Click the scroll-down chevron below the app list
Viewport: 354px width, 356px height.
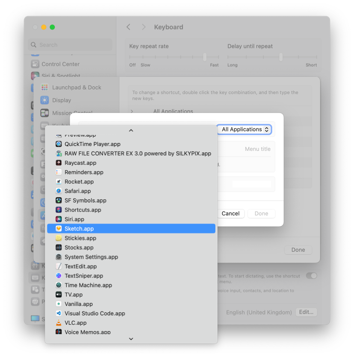(131, 338)
